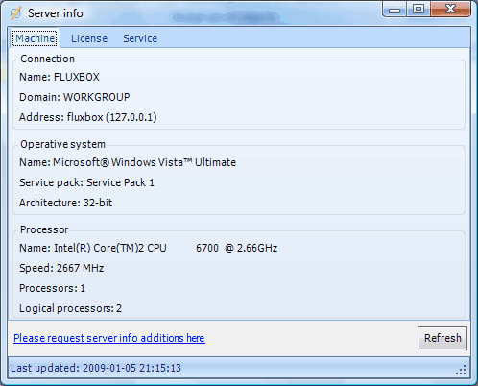Click the resize grip in status bar corner
The width and height of the screenshot is (478, 386).
pos(461,370)
